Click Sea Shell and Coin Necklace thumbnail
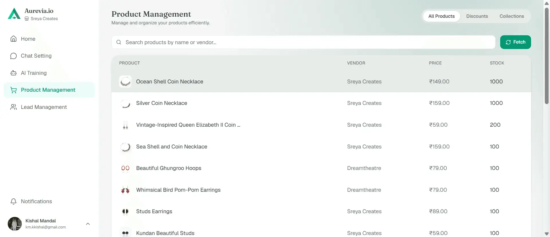550x237 pixels. (x=125, y=147)
